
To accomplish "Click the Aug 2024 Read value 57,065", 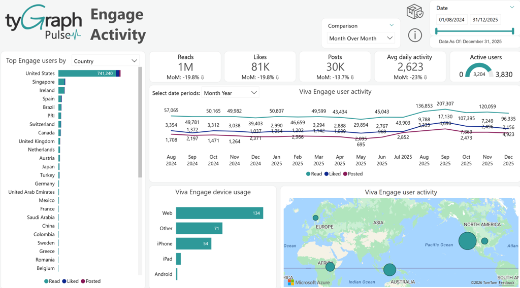I will click(171, 110).
